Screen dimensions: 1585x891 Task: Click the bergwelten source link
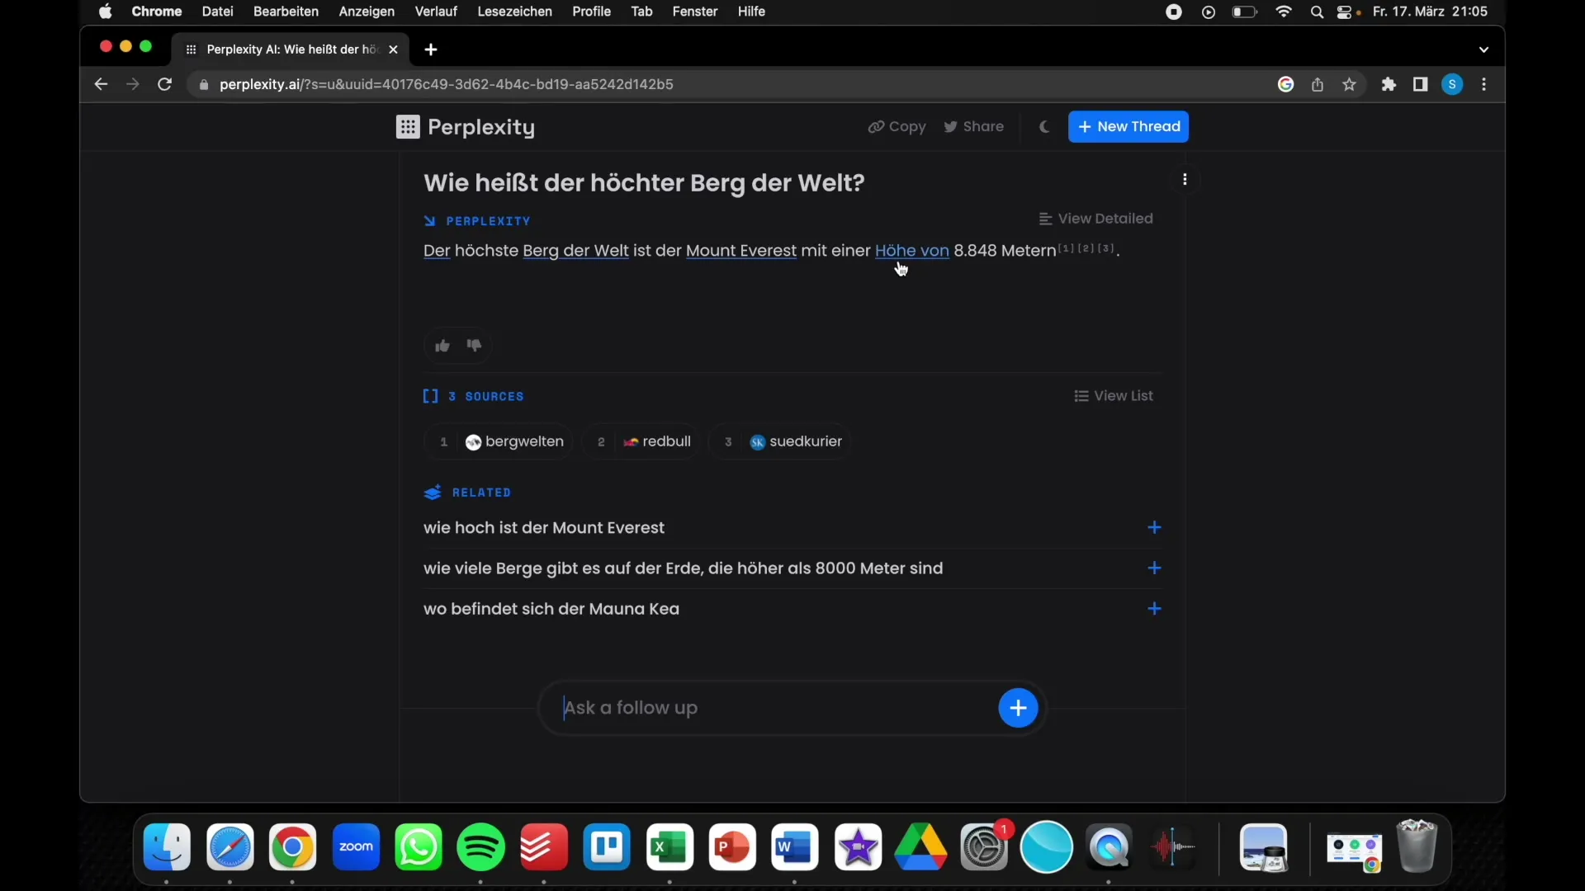point(513,441)
